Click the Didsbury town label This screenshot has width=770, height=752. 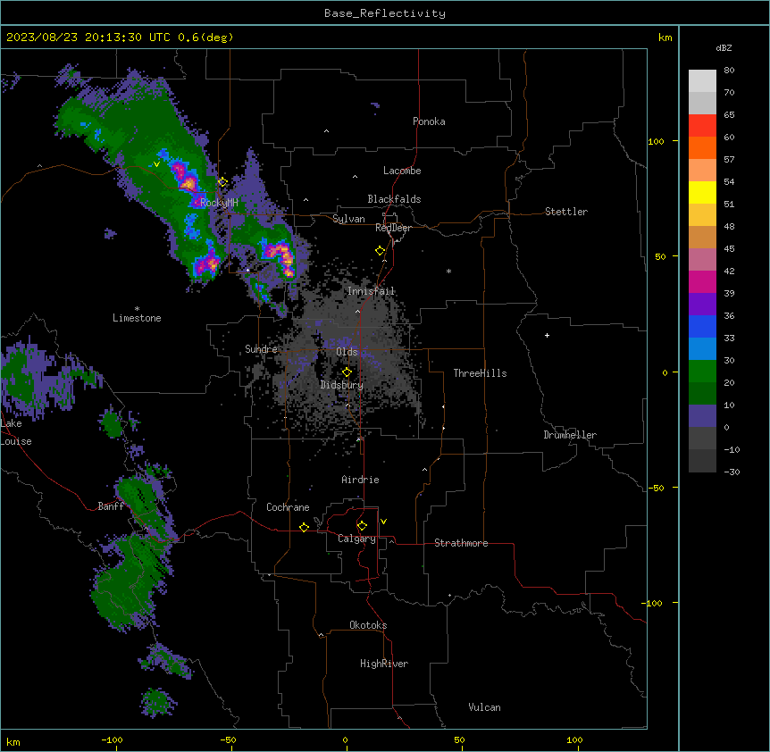[x=342, y=385]
